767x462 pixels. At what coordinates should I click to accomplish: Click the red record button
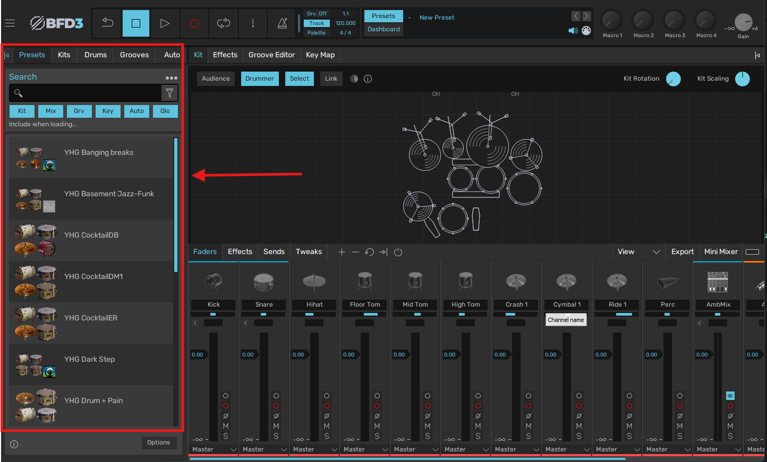tap(194, 23)
